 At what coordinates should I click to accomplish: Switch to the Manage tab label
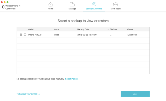pyautogui.click(x=72, y=9)
